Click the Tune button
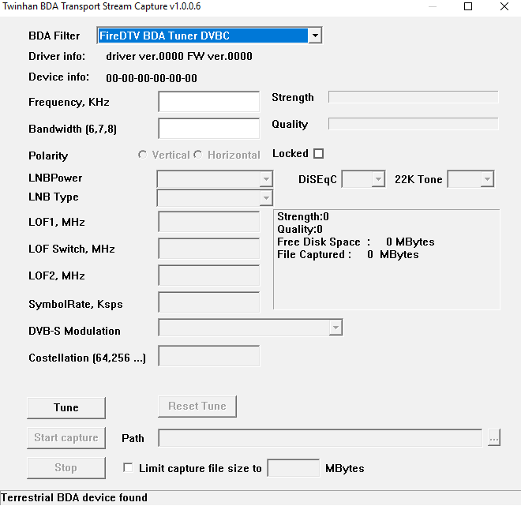Viewport: 521px width, 506px height. [x=66, y=407]
